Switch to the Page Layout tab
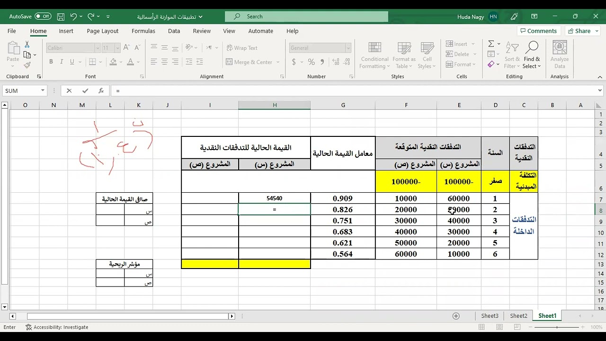This screenshot has height=341, width=606. pyautogui.click(x=103, y=31)
